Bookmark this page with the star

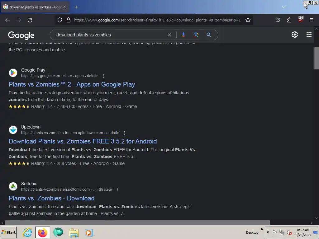coord(248,20)
